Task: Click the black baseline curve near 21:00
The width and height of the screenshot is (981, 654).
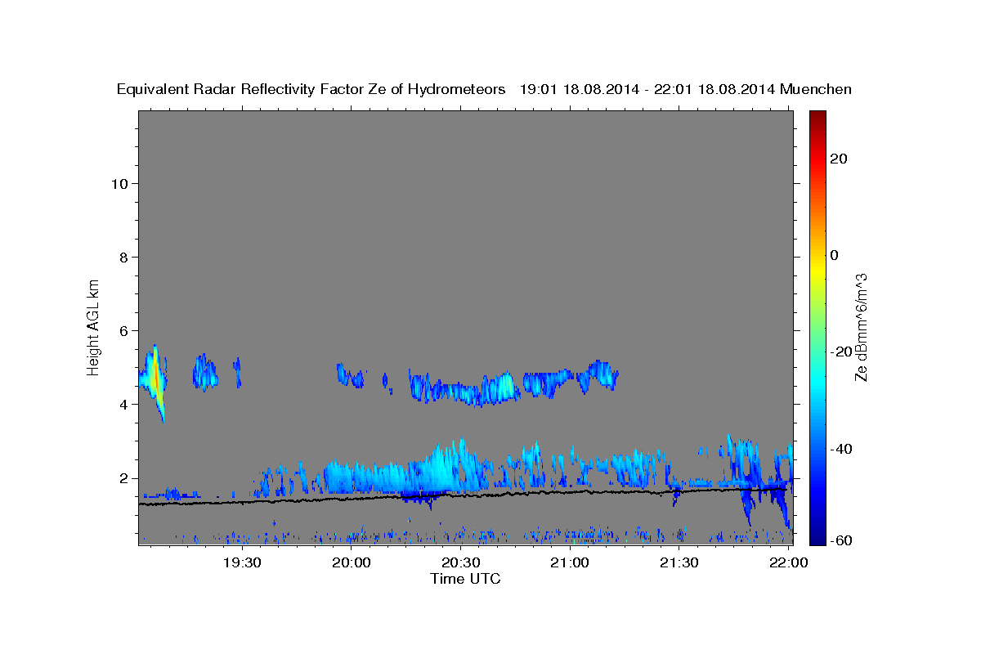Action: (571, 491)
